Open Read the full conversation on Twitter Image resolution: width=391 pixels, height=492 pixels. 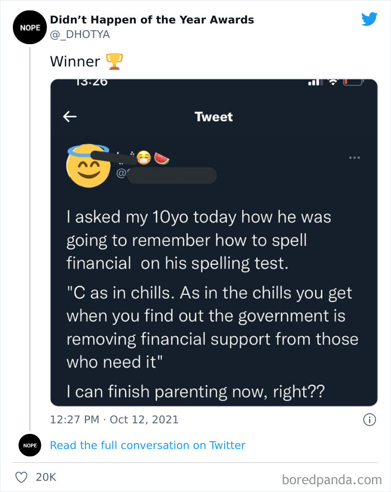point(147,445)
